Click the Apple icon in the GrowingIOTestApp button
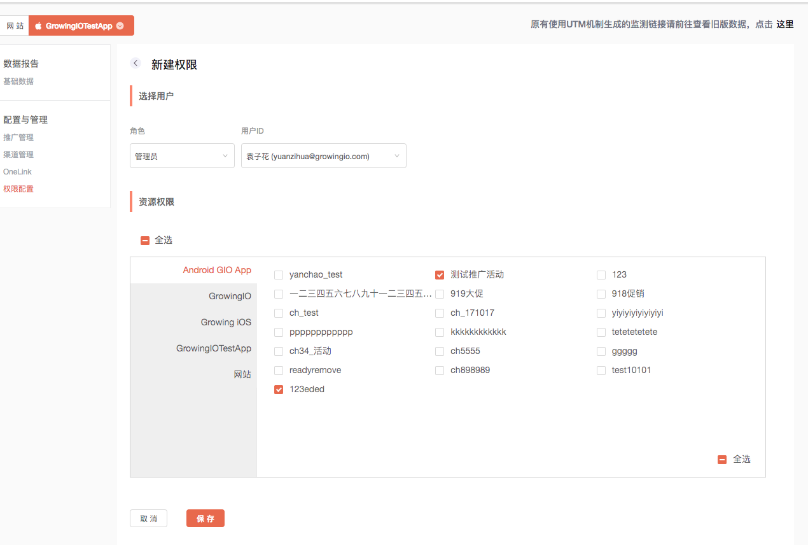This screenshot has width=808, height=545. click(38, 26)
